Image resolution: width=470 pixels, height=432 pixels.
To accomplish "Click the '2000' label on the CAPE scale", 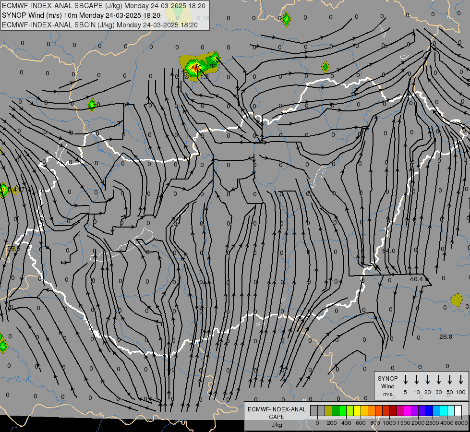I will (x=418, y=423).
